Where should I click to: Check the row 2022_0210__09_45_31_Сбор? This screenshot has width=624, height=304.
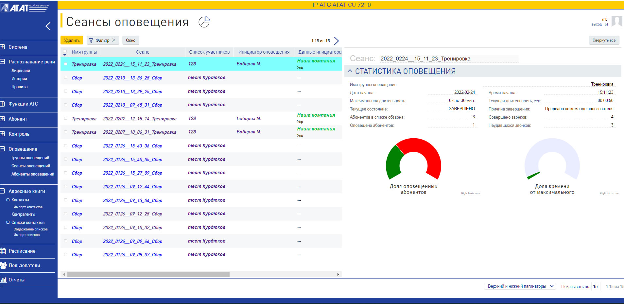65,105
